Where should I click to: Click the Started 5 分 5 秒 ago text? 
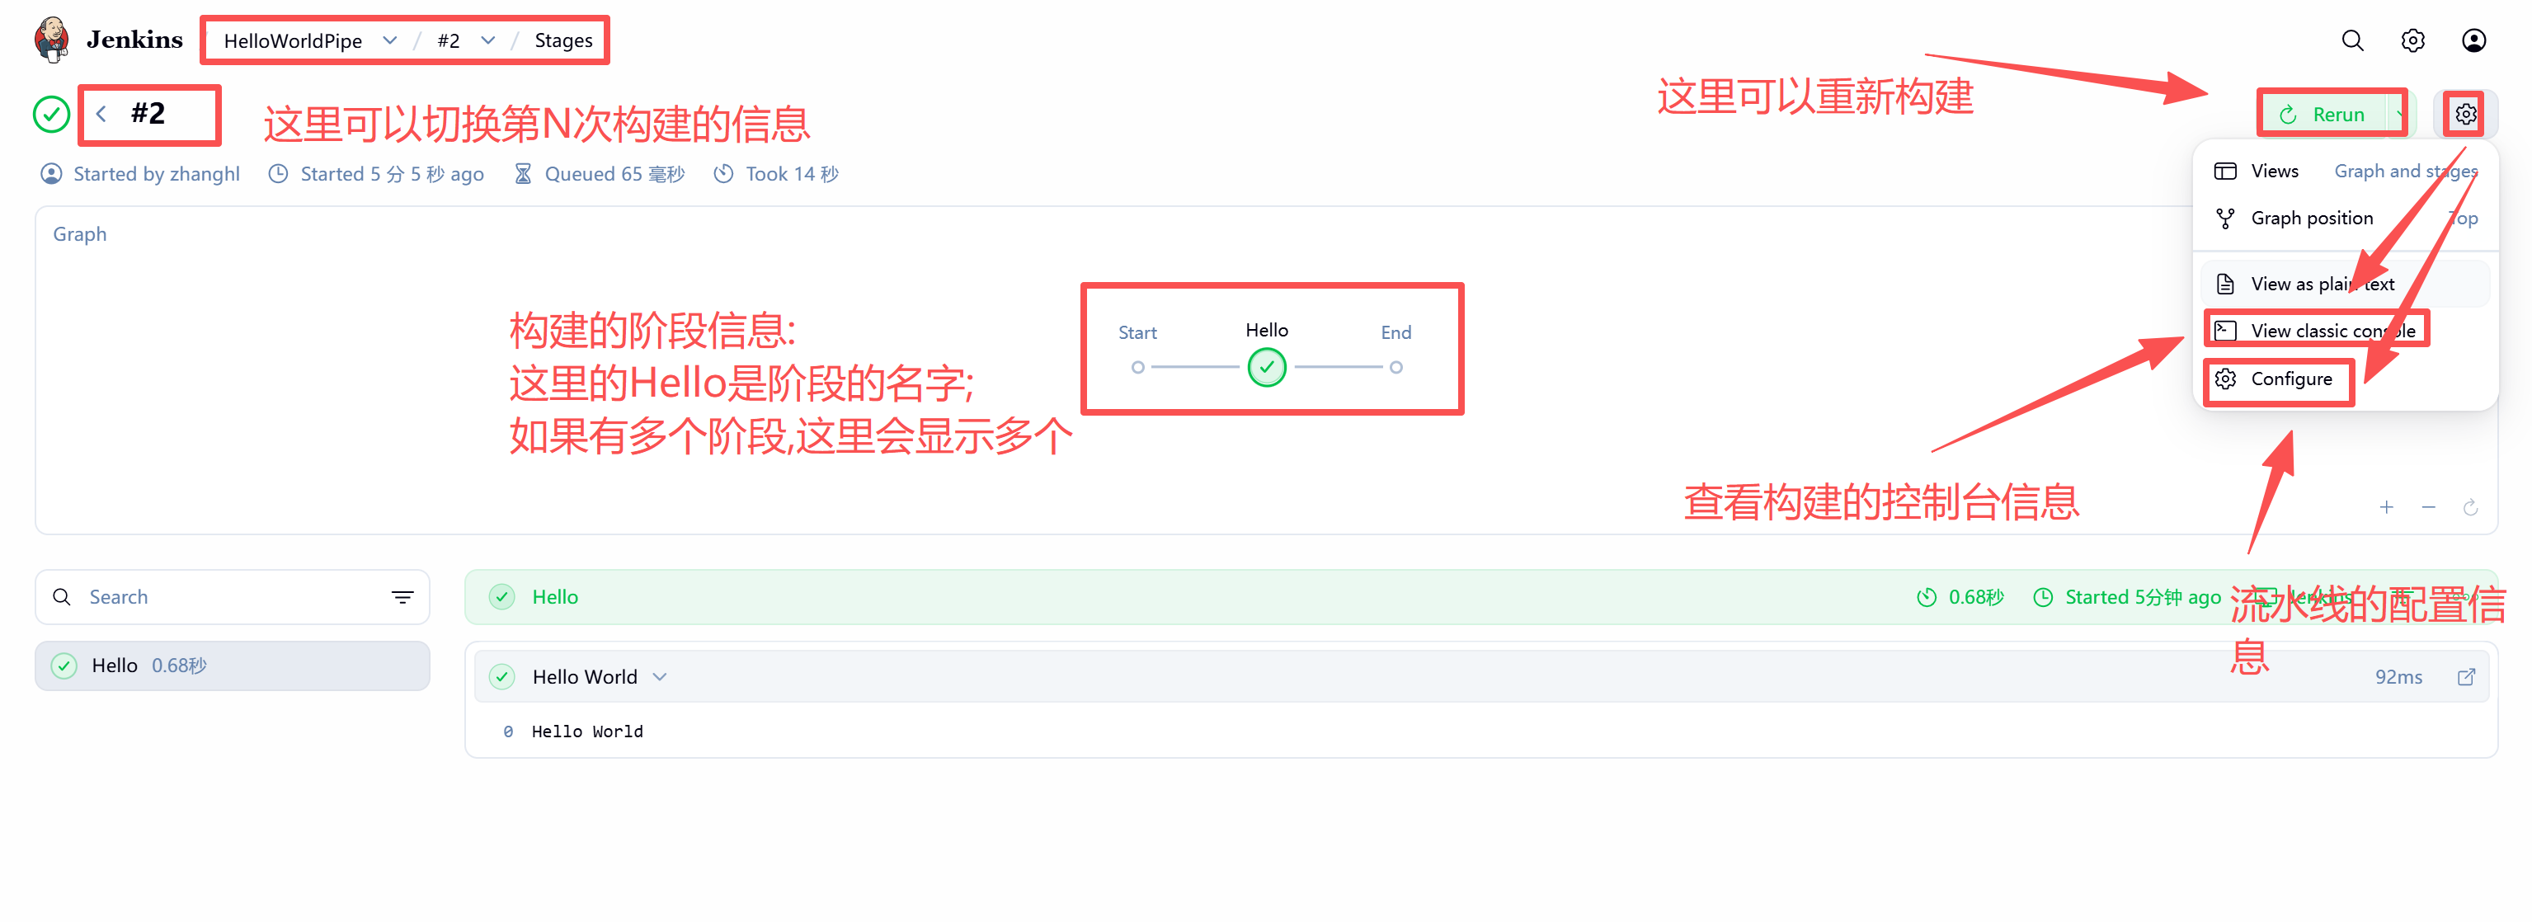tap(391, 174)
